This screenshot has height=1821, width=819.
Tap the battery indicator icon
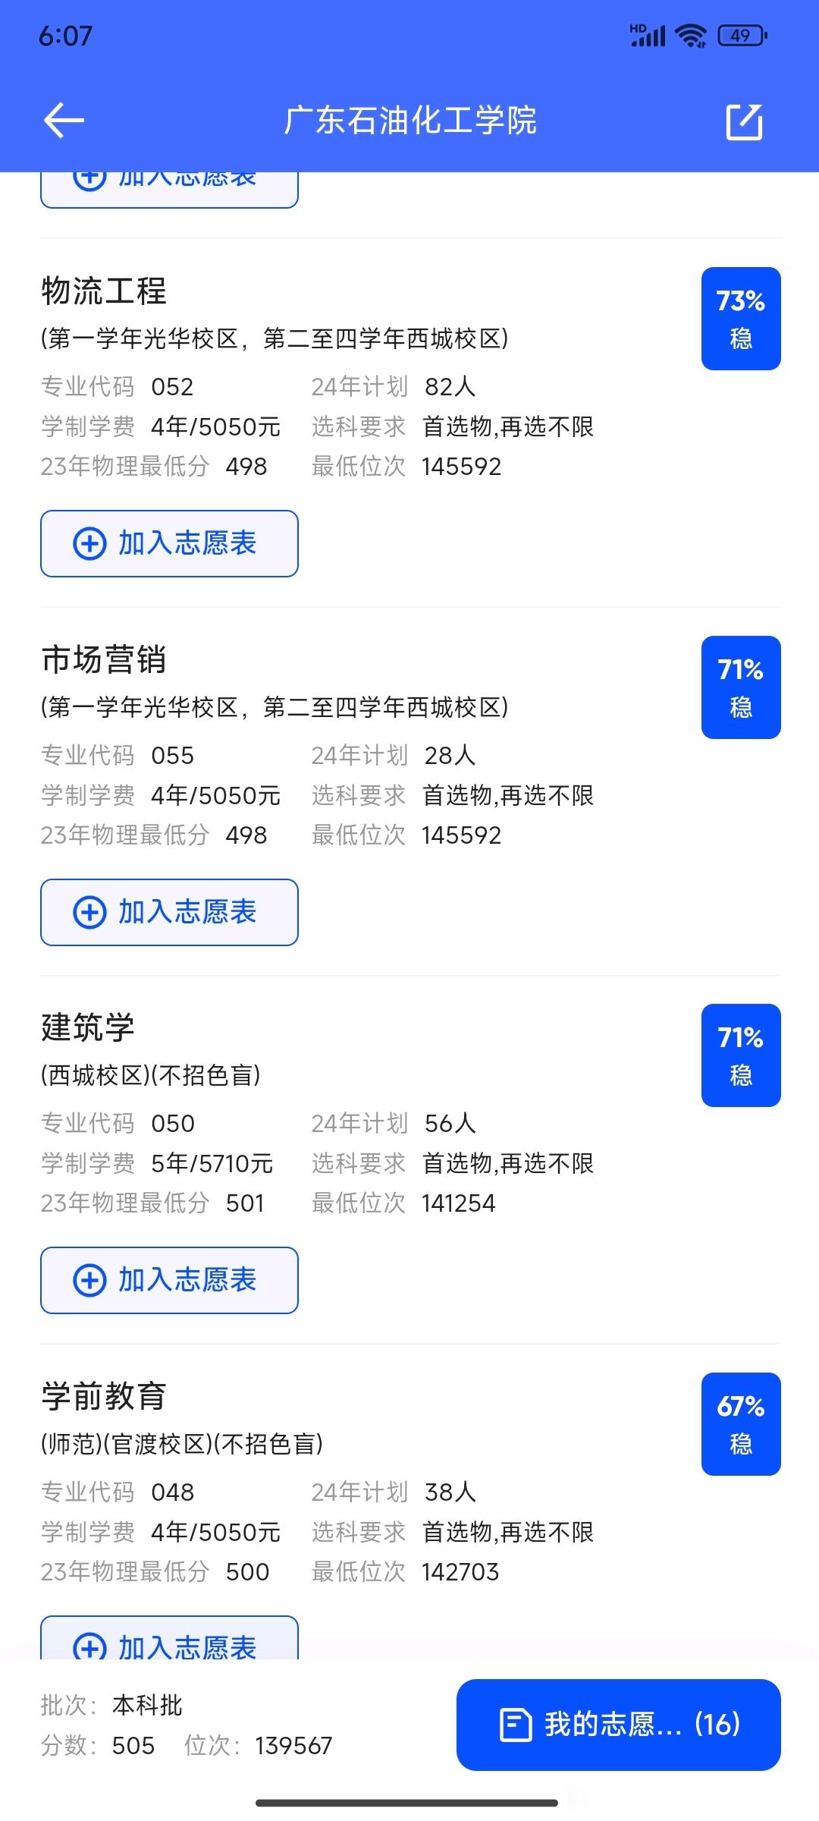[x=742, y=36]
